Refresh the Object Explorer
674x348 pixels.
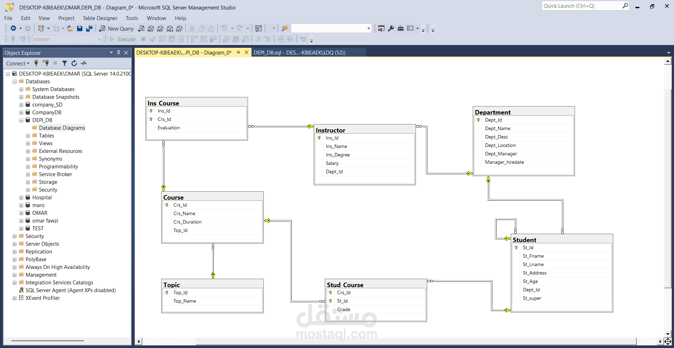tap(74, 63)
